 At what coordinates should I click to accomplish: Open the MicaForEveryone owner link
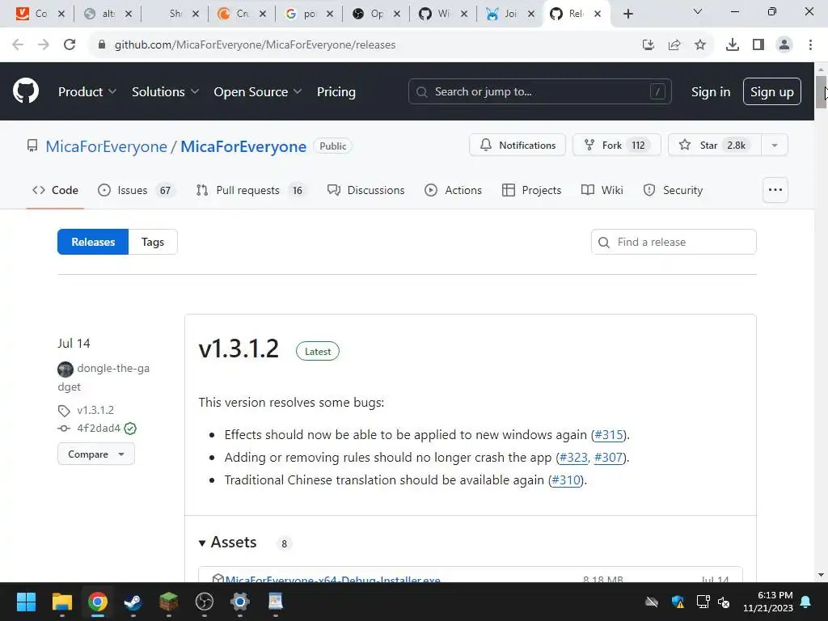(x=106, y=146)
